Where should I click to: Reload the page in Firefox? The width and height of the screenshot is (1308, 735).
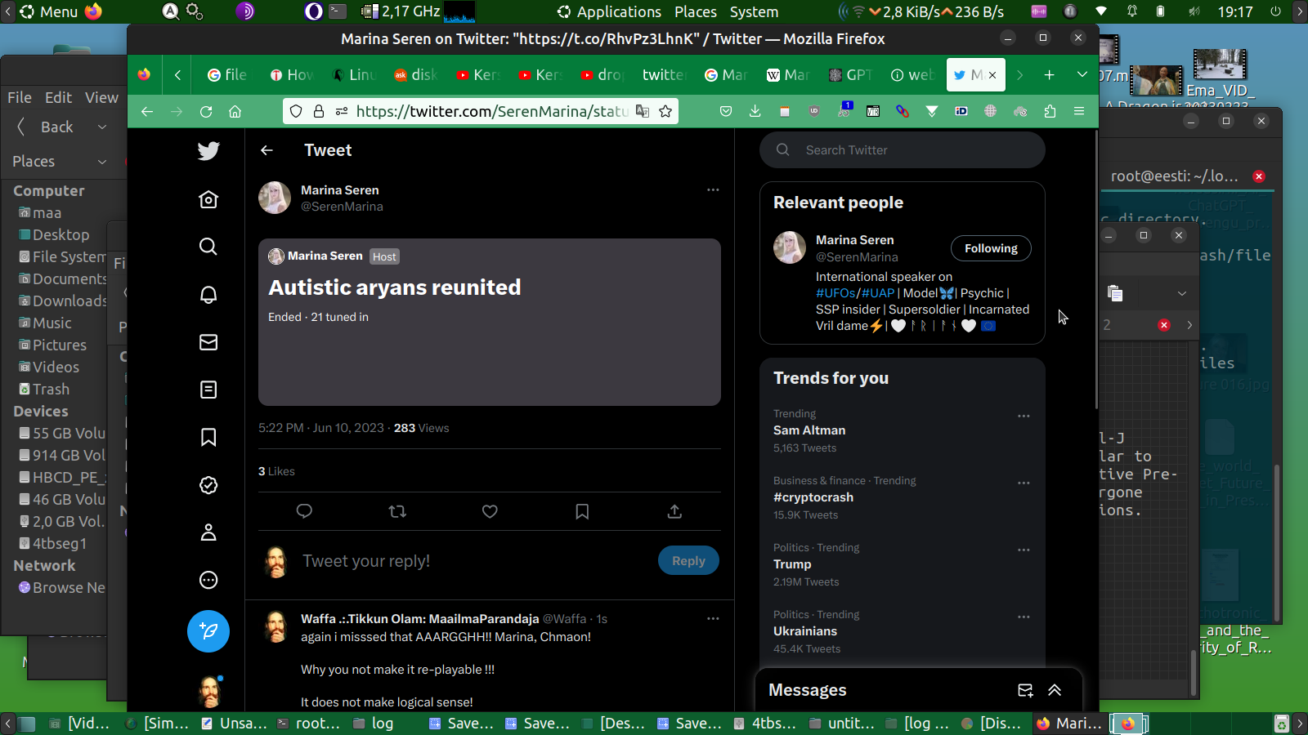tap(206, 111)
